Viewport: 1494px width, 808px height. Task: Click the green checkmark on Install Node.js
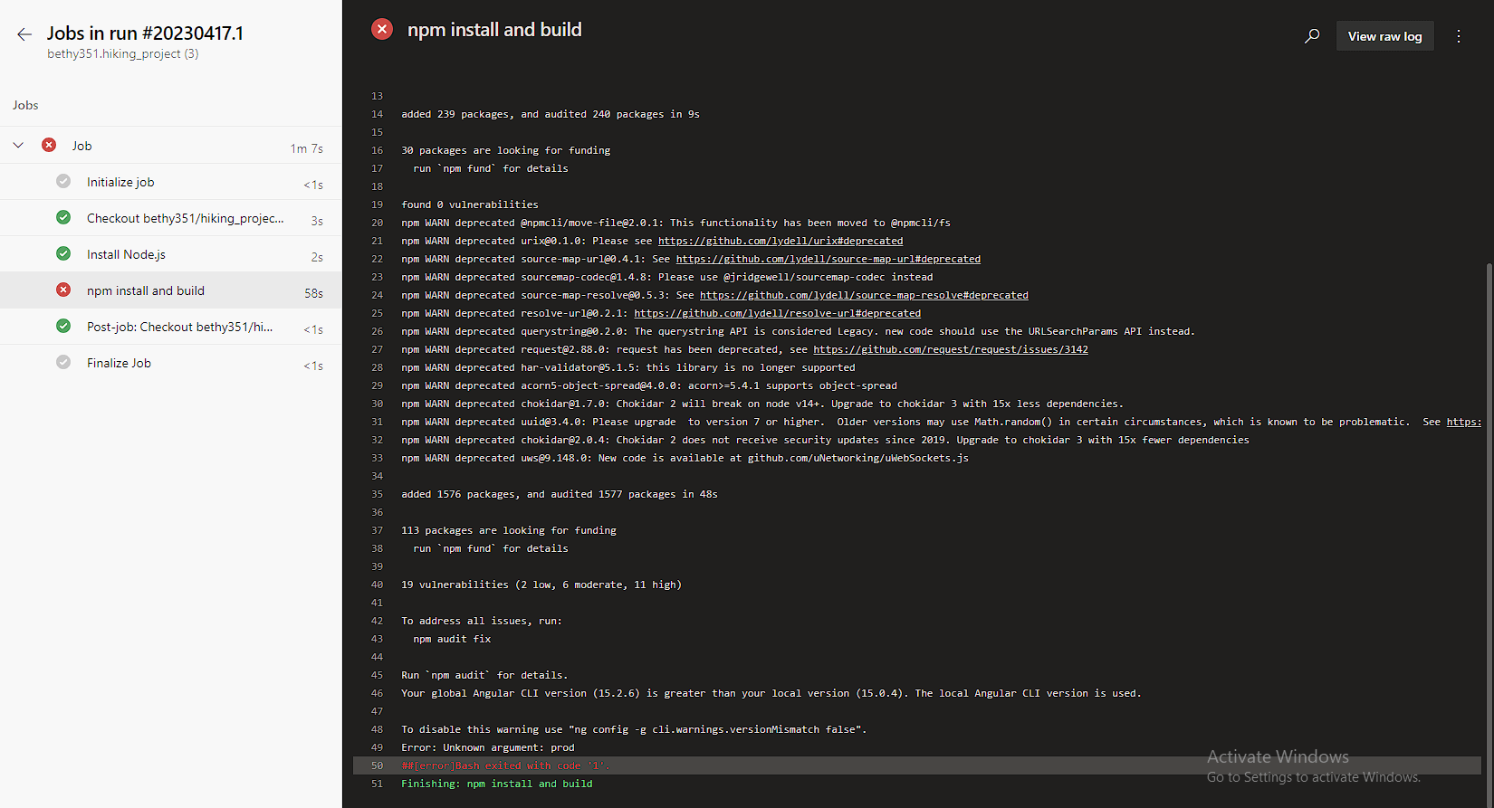pos(62,254)
